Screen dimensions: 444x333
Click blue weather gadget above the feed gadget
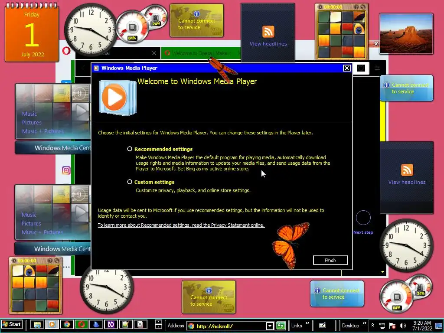[x=406, y=88]
